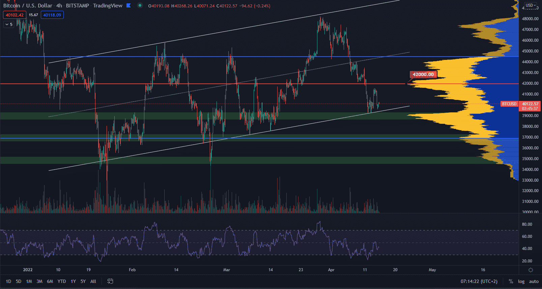Click the red 40102.42 sell price box
Image resolution: width=542 pixels, height=289 pixels.
coord(15,15)
